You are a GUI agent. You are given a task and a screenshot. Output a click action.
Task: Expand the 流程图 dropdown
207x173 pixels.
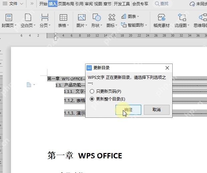point(188,25)
